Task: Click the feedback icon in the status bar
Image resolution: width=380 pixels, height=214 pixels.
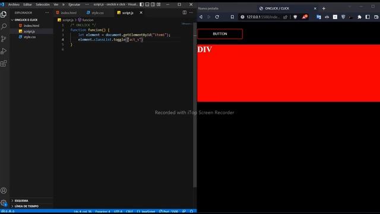Action: pos(184,212)
